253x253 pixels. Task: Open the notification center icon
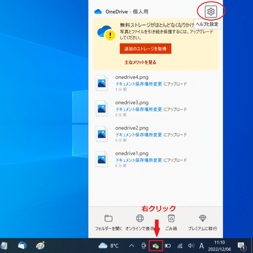point(242,246)
